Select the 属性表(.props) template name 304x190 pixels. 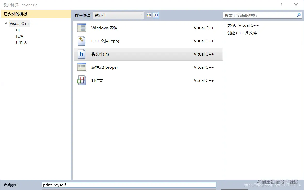(105, 67)
